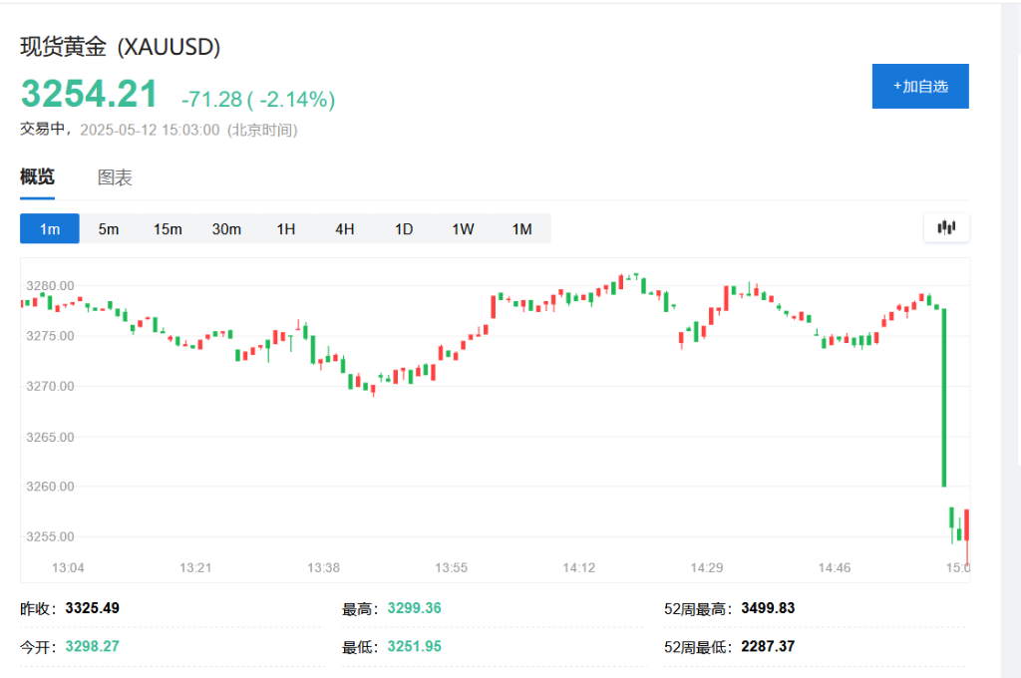Viewport: 1021px width, 678px height.
Task: Select the 5m timeframe
Action: pos(108,228)
